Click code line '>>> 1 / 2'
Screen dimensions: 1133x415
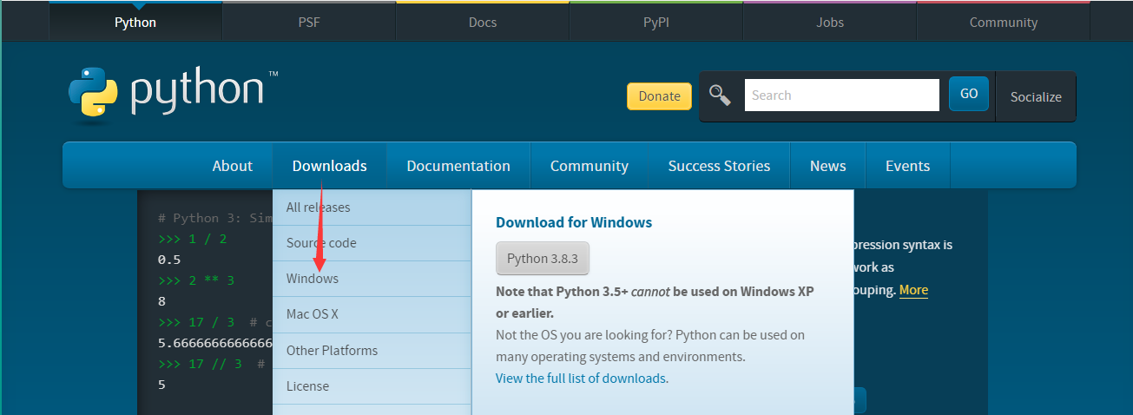(193, 239)
